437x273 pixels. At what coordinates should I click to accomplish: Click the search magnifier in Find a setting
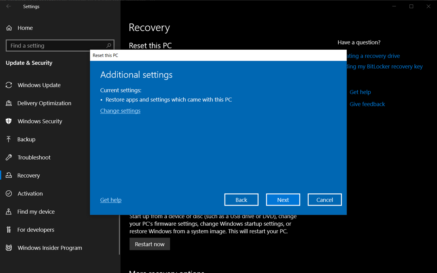click(x=108, y=45)
